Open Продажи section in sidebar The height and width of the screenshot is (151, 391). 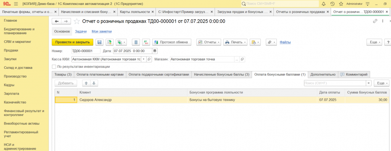(x=11, y=50)
